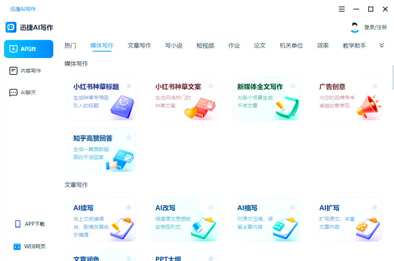
Task: Favorite the AI缩写 card star
Action: 293,207
